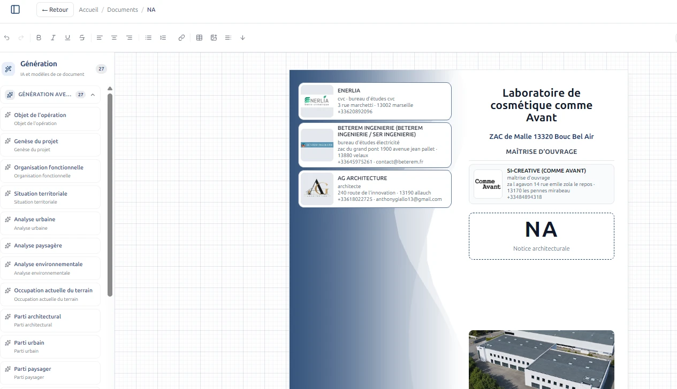677x389 pixels.
Task: Select Objet de l'opération item
Action: [x=50, y=119]
